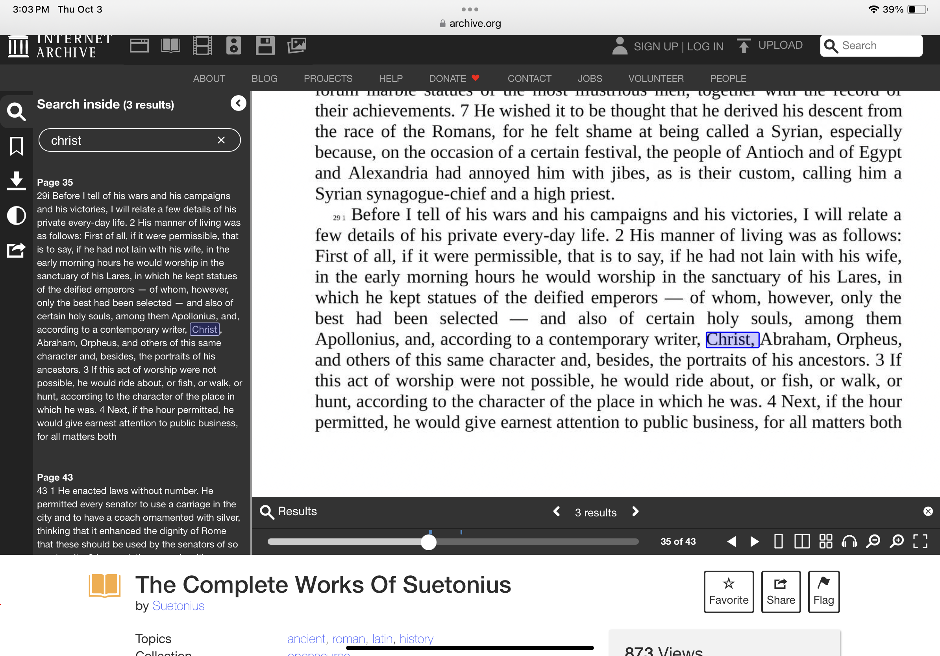940x656 pixels.
Task: Open the DONATE menu item
Action: click(454, 79)
